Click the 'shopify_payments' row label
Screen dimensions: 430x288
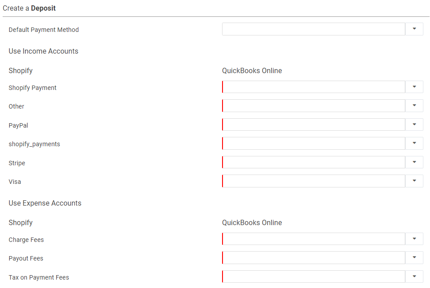pos(34,144)
